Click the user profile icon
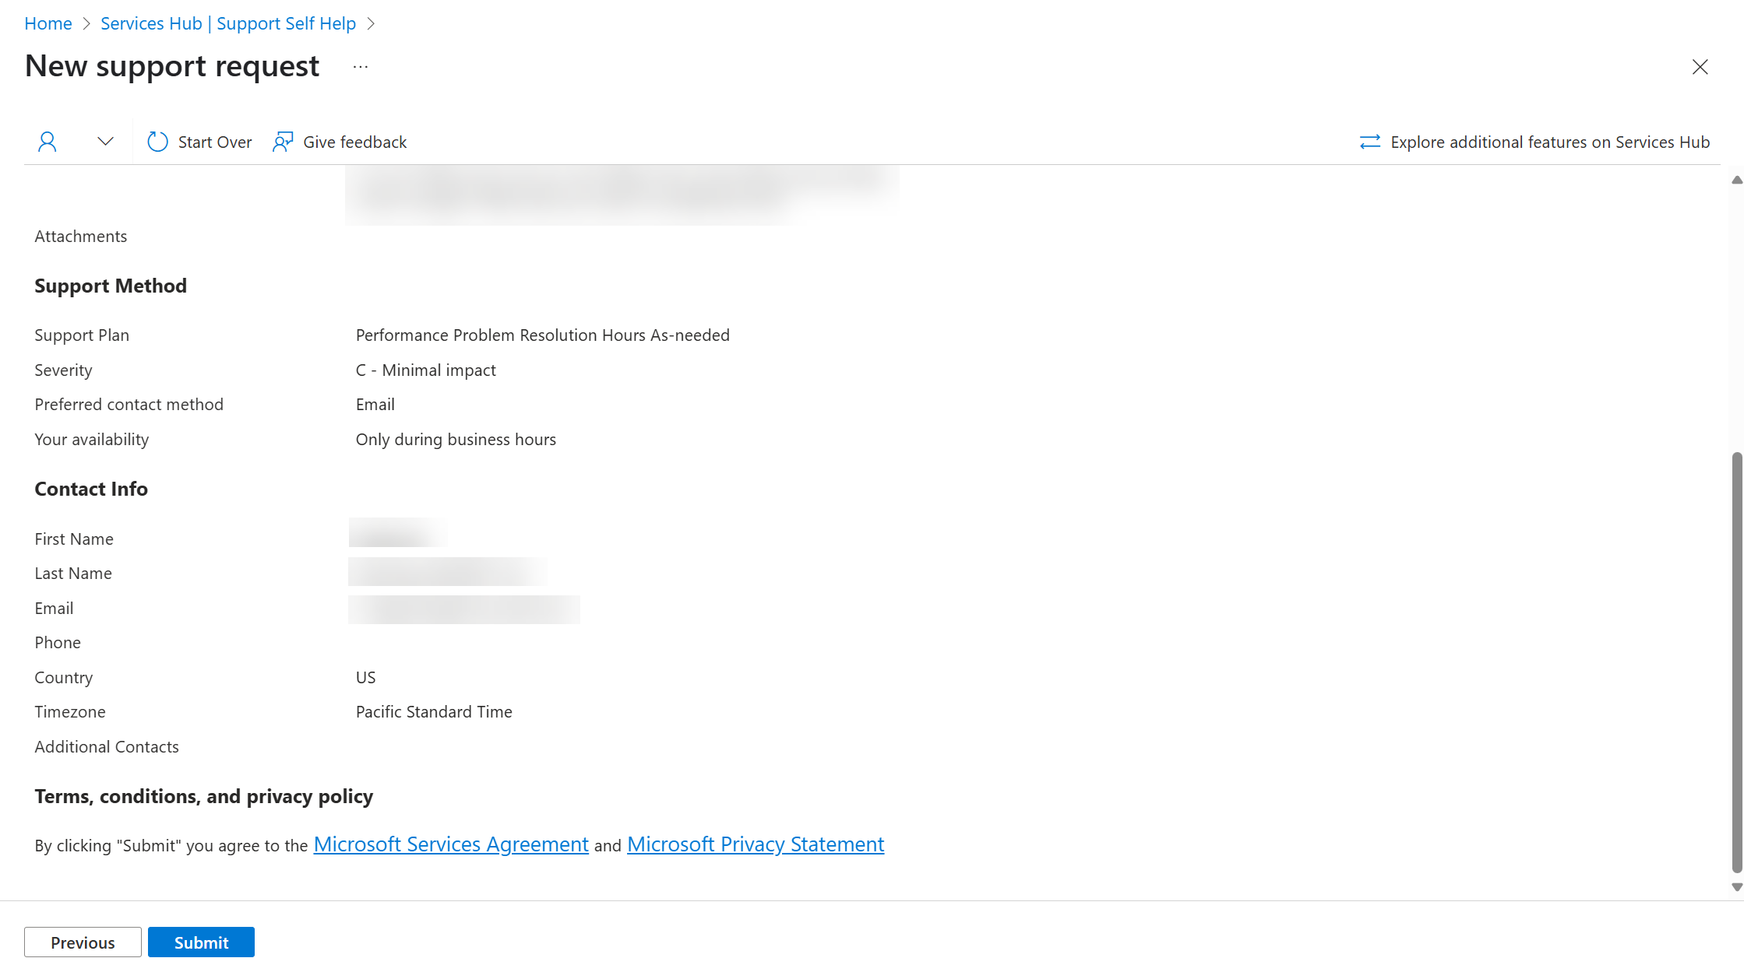The image size is (1744, 965). tap(48, 140)
